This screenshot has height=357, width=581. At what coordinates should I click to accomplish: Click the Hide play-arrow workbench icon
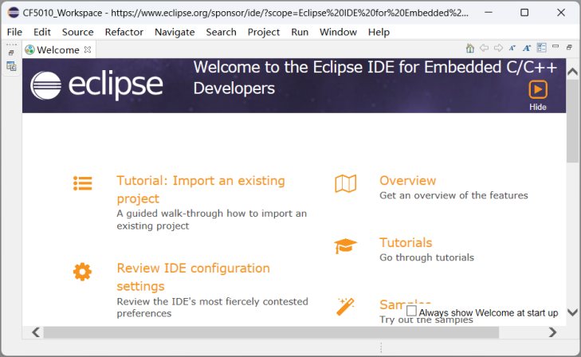(x=538, y=89)
